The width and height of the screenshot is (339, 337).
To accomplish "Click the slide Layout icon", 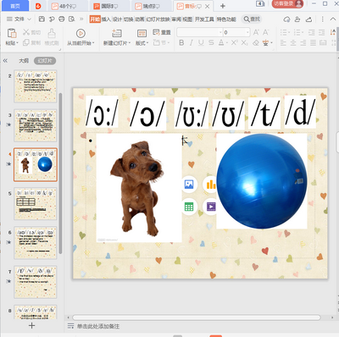I will click(142, 33).
